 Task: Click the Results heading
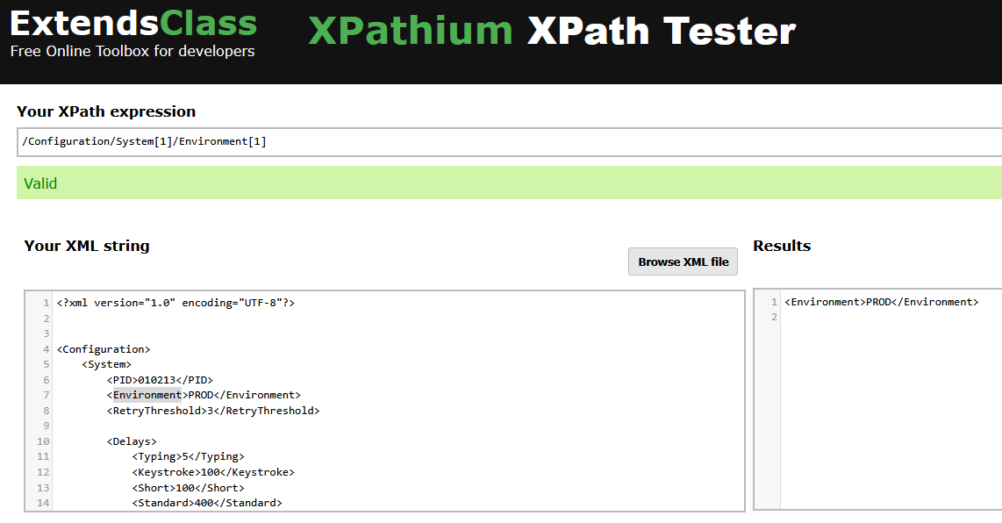[782, 246]
